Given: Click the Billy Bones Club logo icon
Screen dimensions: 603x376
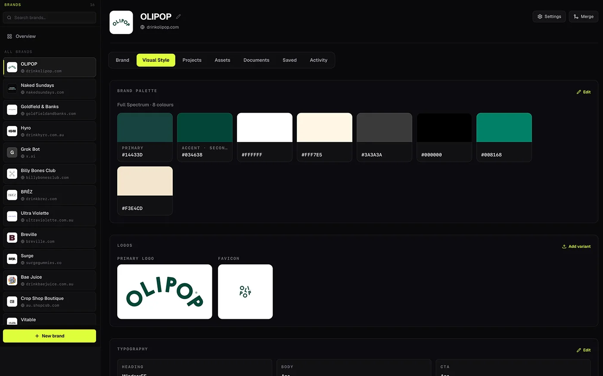Looking at the screenshot, I should 12,174.
